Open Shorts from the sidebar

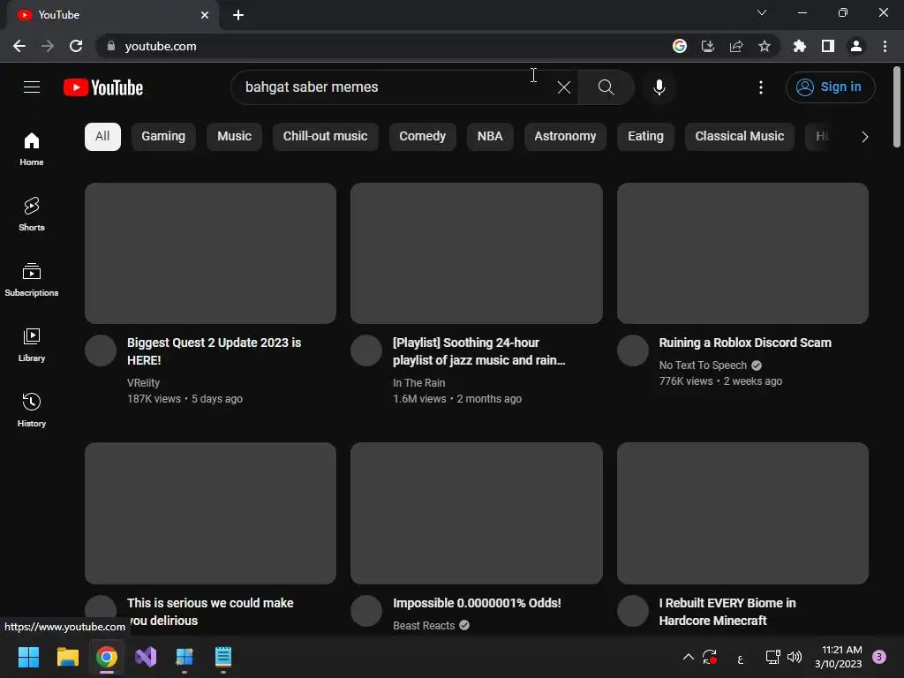[32, 214]
